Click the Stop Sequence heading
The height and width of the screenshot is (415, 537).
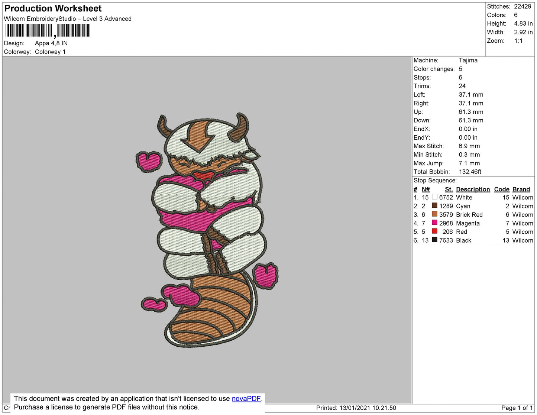coord(435,181)
